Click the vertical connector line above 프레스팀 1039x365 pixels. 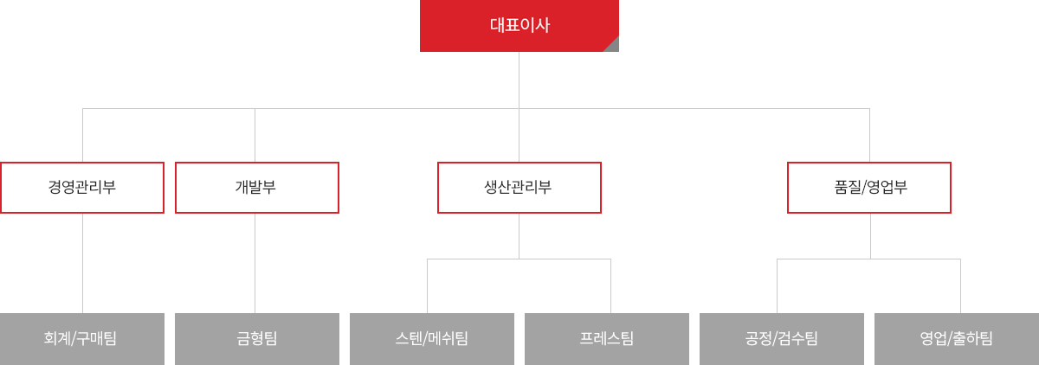click(610, 286)
